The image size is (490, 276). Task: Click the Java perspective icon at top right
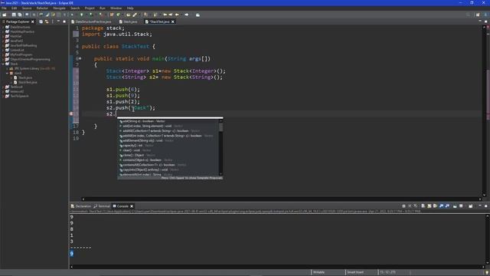[486, 15]
